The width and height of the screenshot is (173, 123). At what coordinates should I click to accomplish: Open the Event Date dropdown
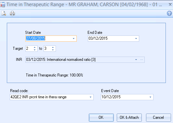pos(150,97)
